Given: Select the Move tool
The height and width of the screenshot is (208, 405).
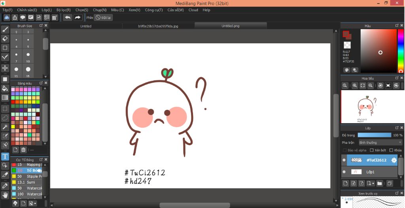Looking at the screenshot, I should (x=5, y=68).
